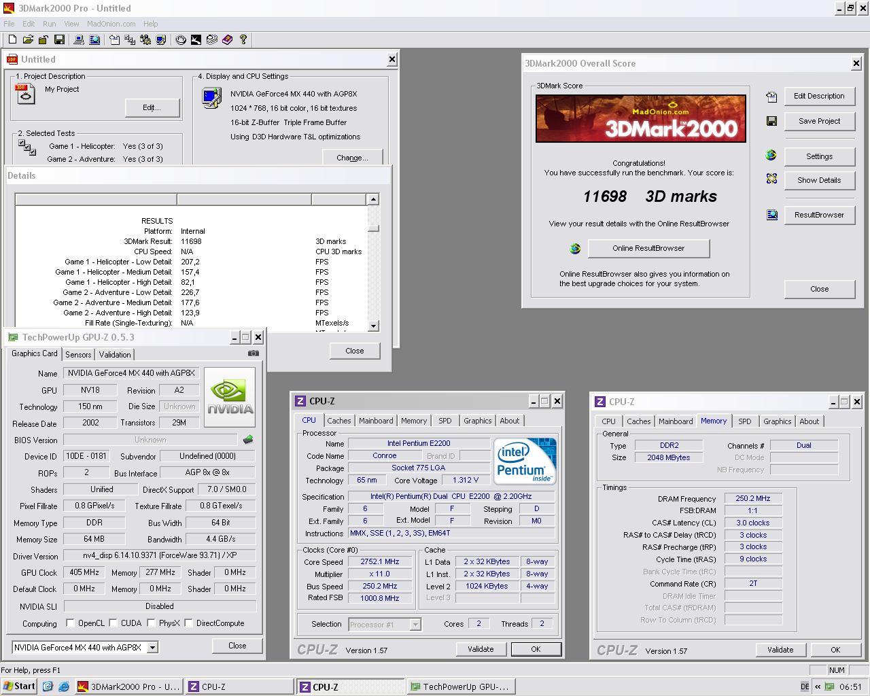Image resolution: width=870 pixels, height=696 pixels.
Task: Click the Display settings monitor toolbar icon
Action: click(x=161, y=40)
